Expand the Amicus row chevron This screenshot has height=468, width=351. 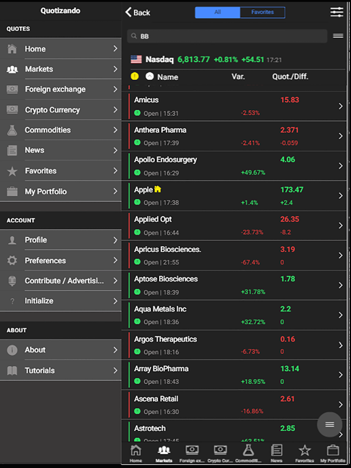click(341, 106)
